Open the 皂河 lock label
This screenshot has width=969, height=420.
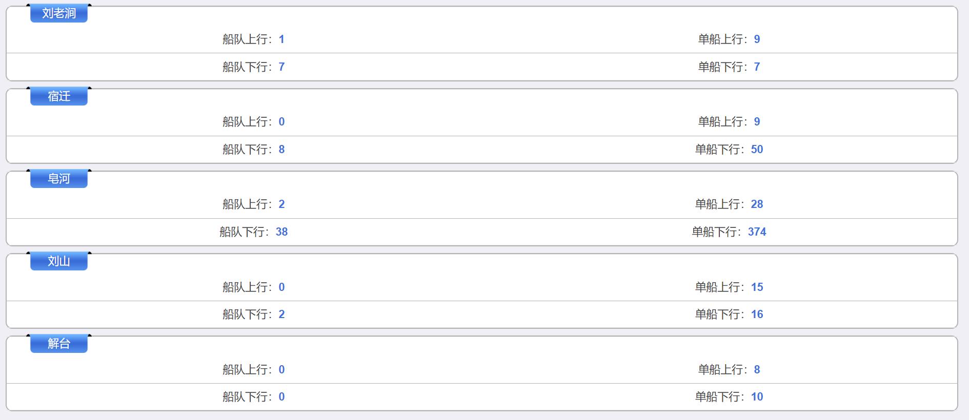pyautogui.click(x=59, y=179)
